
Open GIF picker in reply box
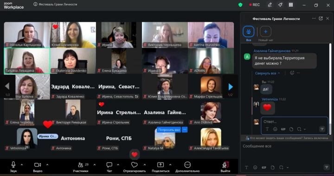[x=283, y=129]
